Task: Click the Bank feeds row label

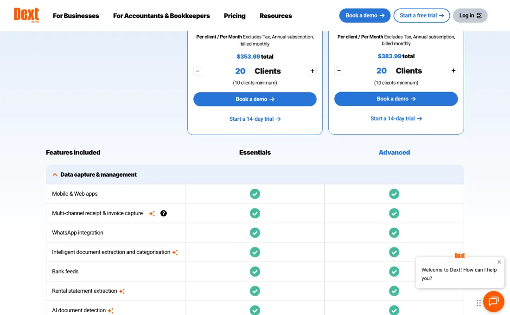Action: [x=65, y=272]
